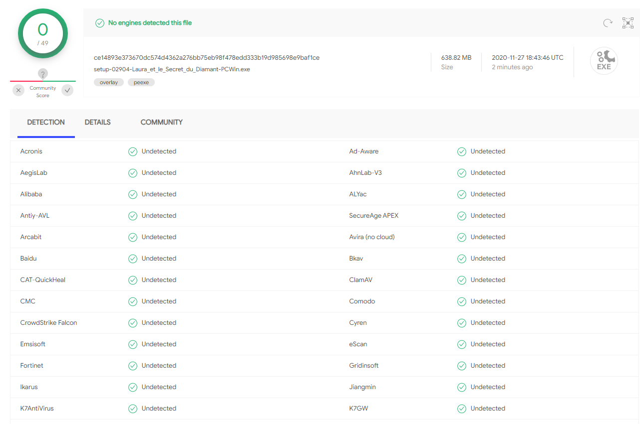
Task: Click K7GW undetected check icon
Action: click(x=462, y=409)
